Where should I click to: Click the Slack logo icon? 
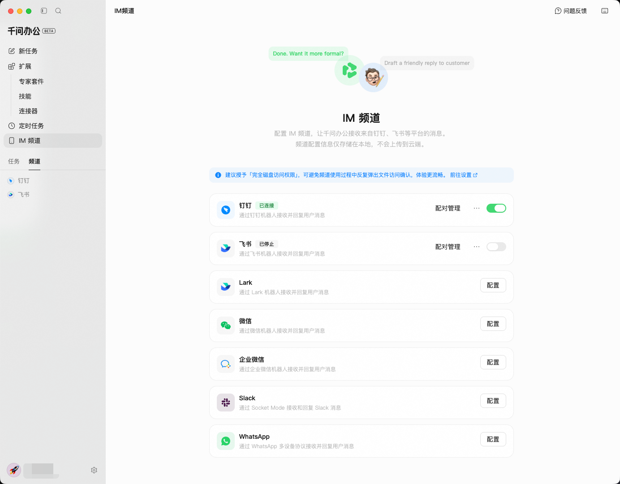coord(226,403)
